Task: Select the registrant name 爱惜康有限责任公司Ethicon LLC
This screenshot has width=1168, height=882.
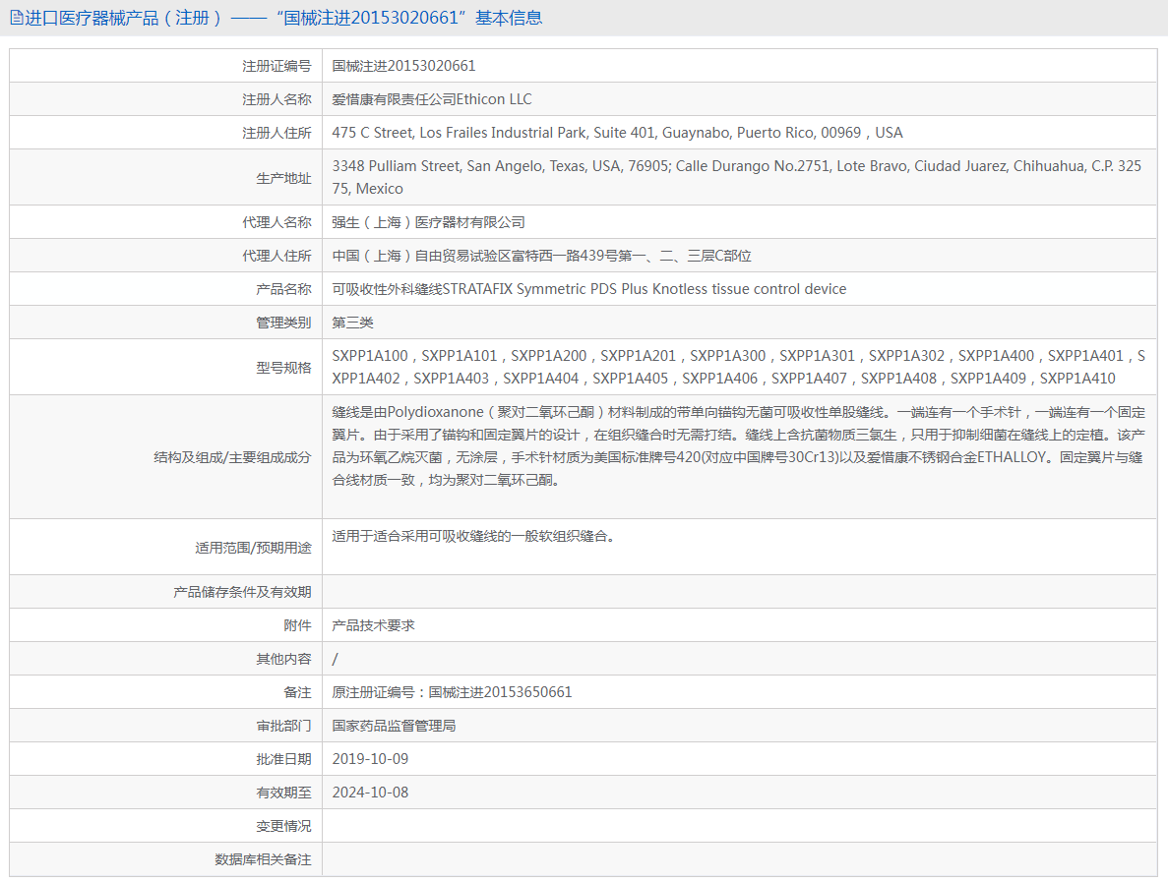Action: 432,99
